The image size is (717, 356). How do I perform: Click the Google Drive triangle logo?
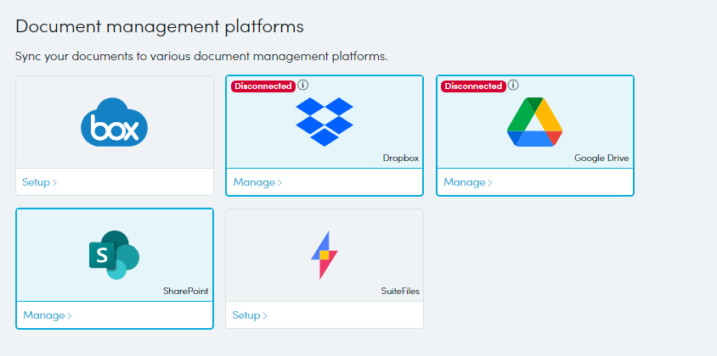click(x=534, y=122)
